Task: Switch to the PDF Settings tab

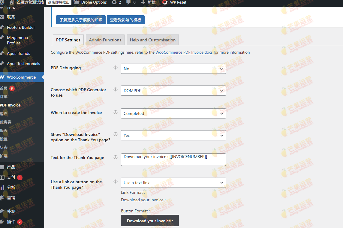Action: (x=68, y=40)
